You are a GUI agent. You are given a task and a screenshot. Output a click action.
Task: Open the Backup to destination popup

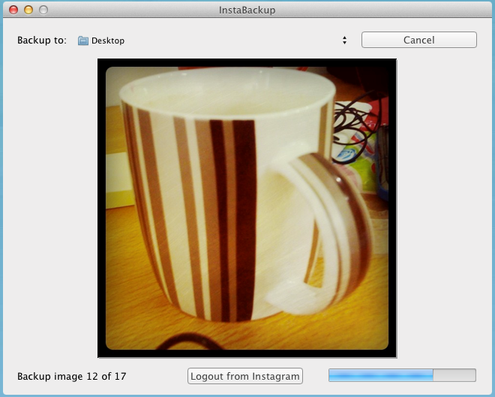212,41
